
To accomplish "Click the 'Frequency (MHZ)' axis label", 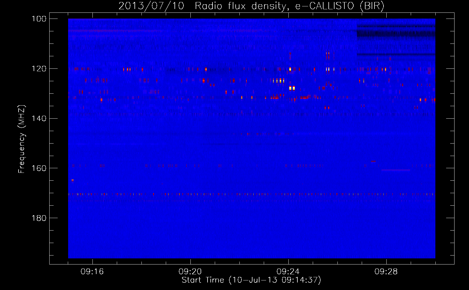I will tap(22, 139).
